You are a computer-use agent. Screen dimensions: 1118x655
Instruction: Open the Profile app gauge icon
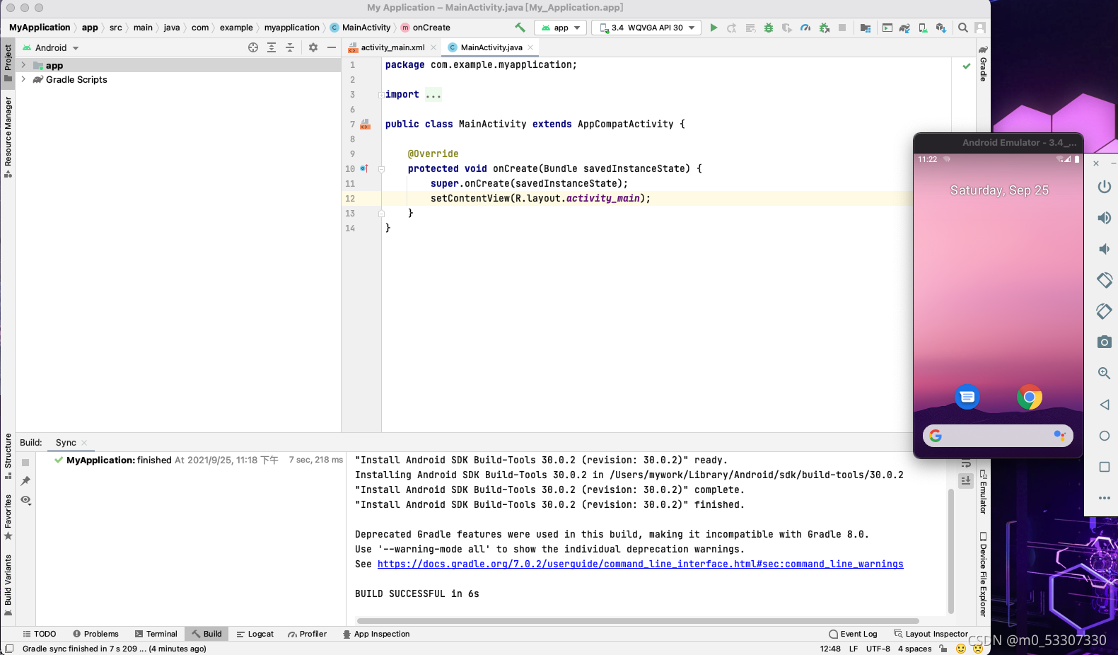tap(805, 28)
